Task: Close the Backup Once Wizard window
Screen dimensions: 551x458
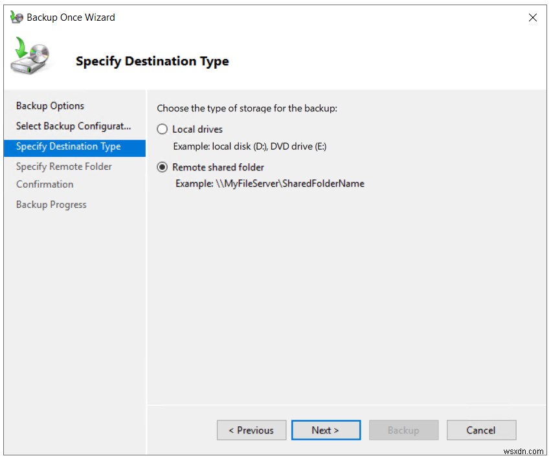Action: pyautogui.click(x=532, y=17)
